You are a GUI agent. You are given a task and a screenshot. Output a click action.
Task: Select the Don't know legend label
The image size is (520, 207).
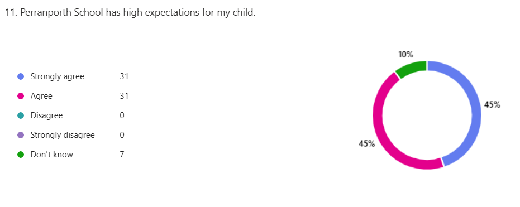[51, 155]
